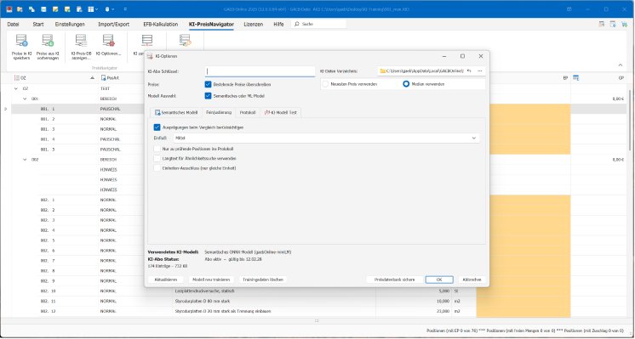Click the seventh quick-access toolbar icon
The height and width of the screenshot is (339, 635).
[x=79, y=8]
